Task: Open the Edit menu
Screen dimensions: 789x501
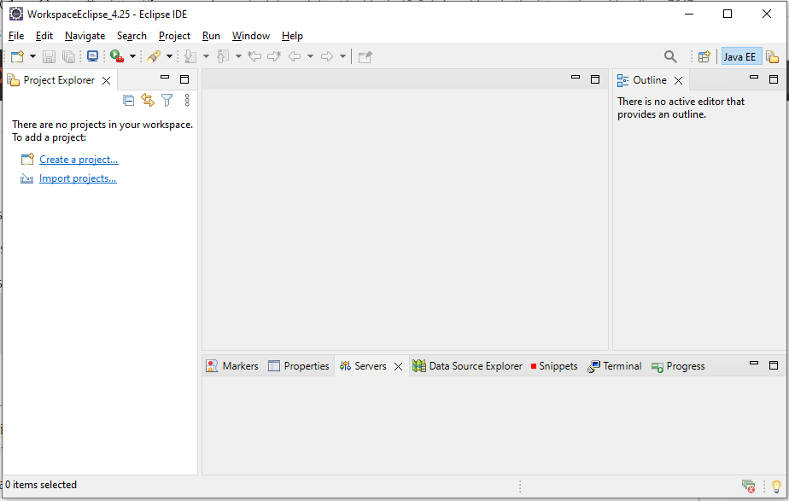Action: pos(44,36)
